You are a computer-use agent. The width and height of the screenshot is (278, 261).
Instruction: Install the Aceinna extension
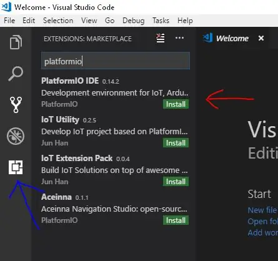coord(176,220)
